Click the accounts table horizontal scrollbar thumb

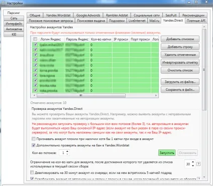pyautogui.click(x=81, y=95)
